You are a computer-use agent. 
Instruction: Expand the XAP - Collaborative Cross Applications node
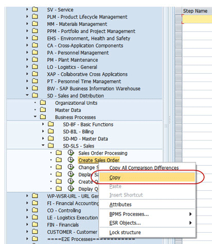(27, 74)
